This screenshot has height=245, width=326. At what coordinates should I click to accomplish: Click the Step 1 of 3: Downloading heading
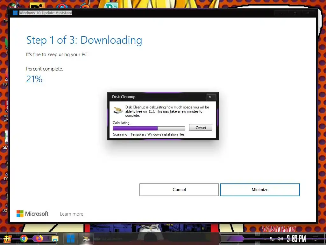[x=84, y=40]
